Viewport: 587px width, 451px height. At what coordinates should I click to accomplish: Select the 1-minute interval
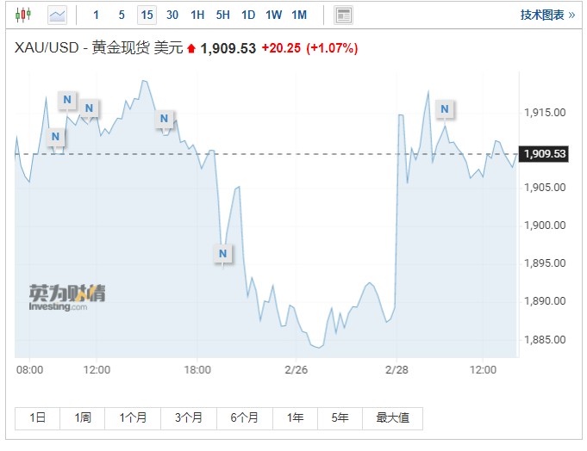click(x=96, y=15)
